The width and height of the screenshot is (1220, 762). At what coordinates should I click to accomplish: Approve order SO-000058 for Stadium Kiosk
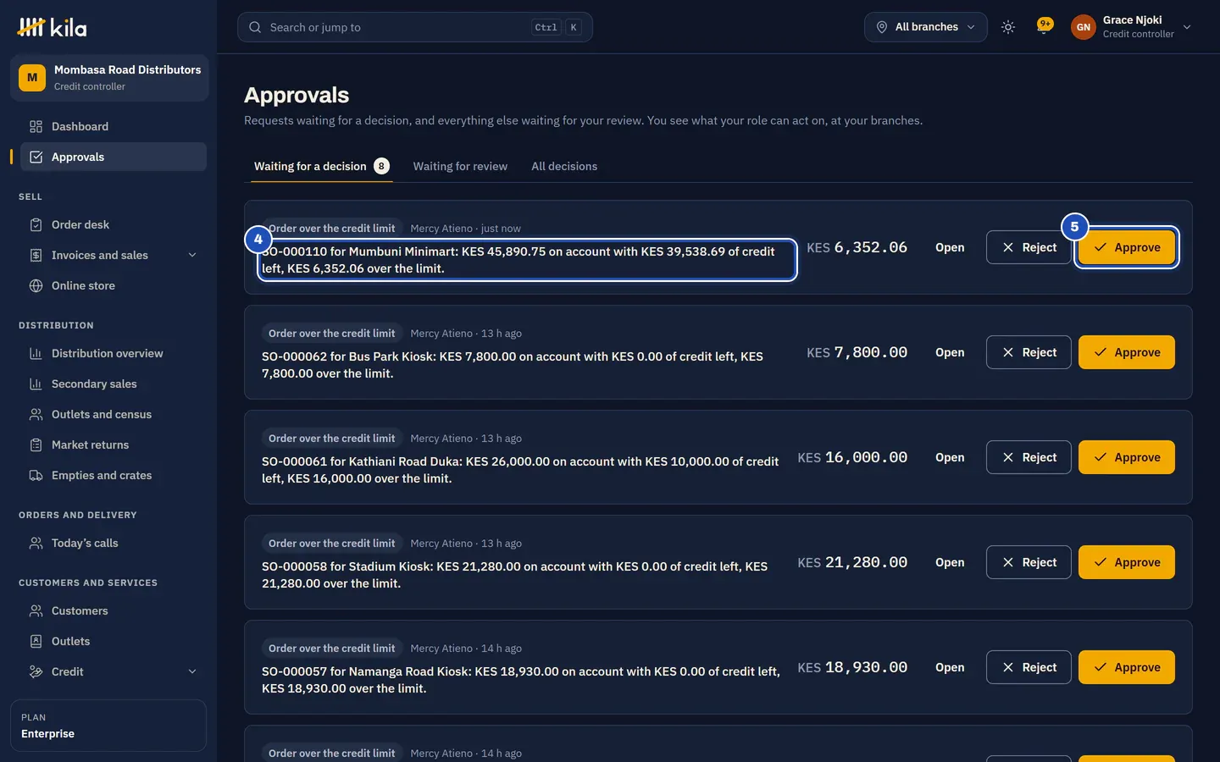(1126, 563)
